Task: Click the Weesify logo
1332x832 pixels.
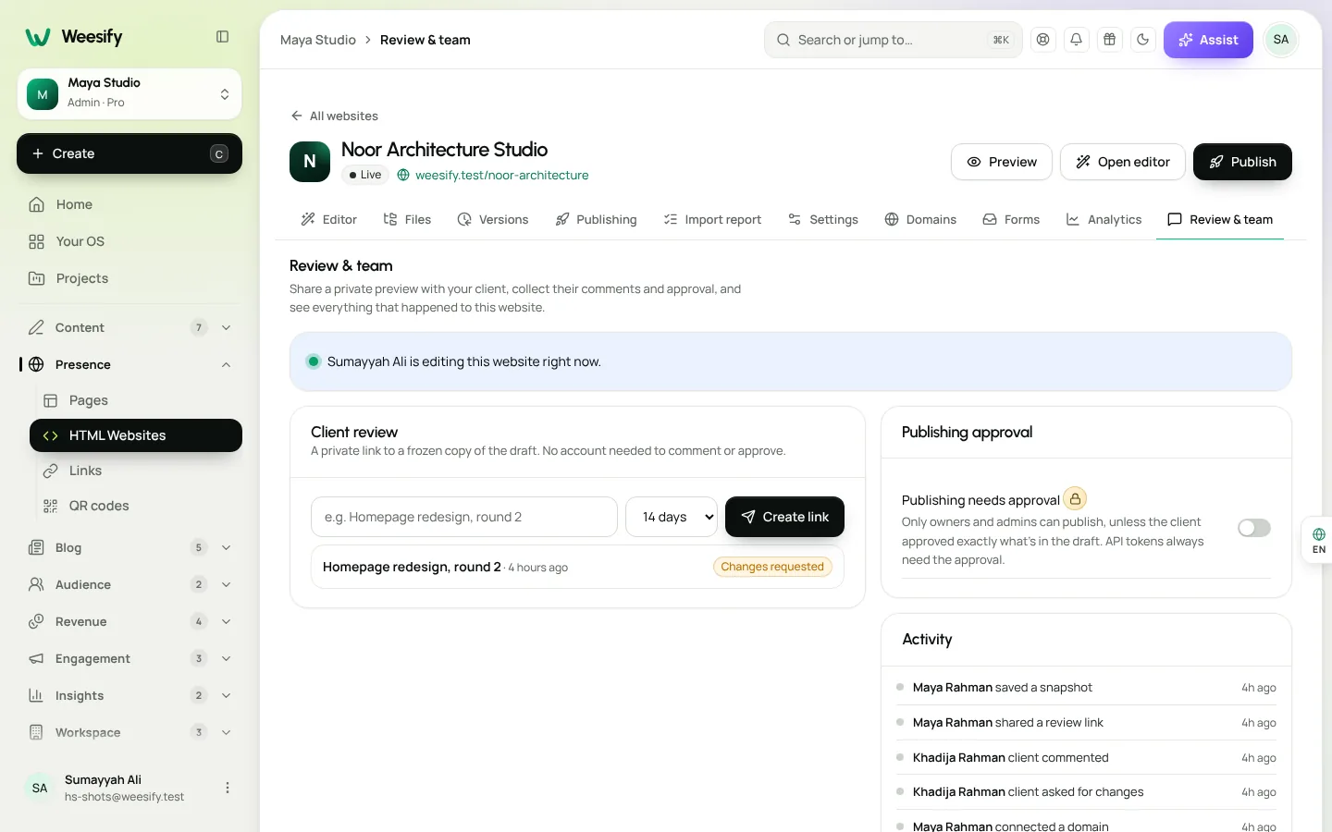Action: [74, 37]
